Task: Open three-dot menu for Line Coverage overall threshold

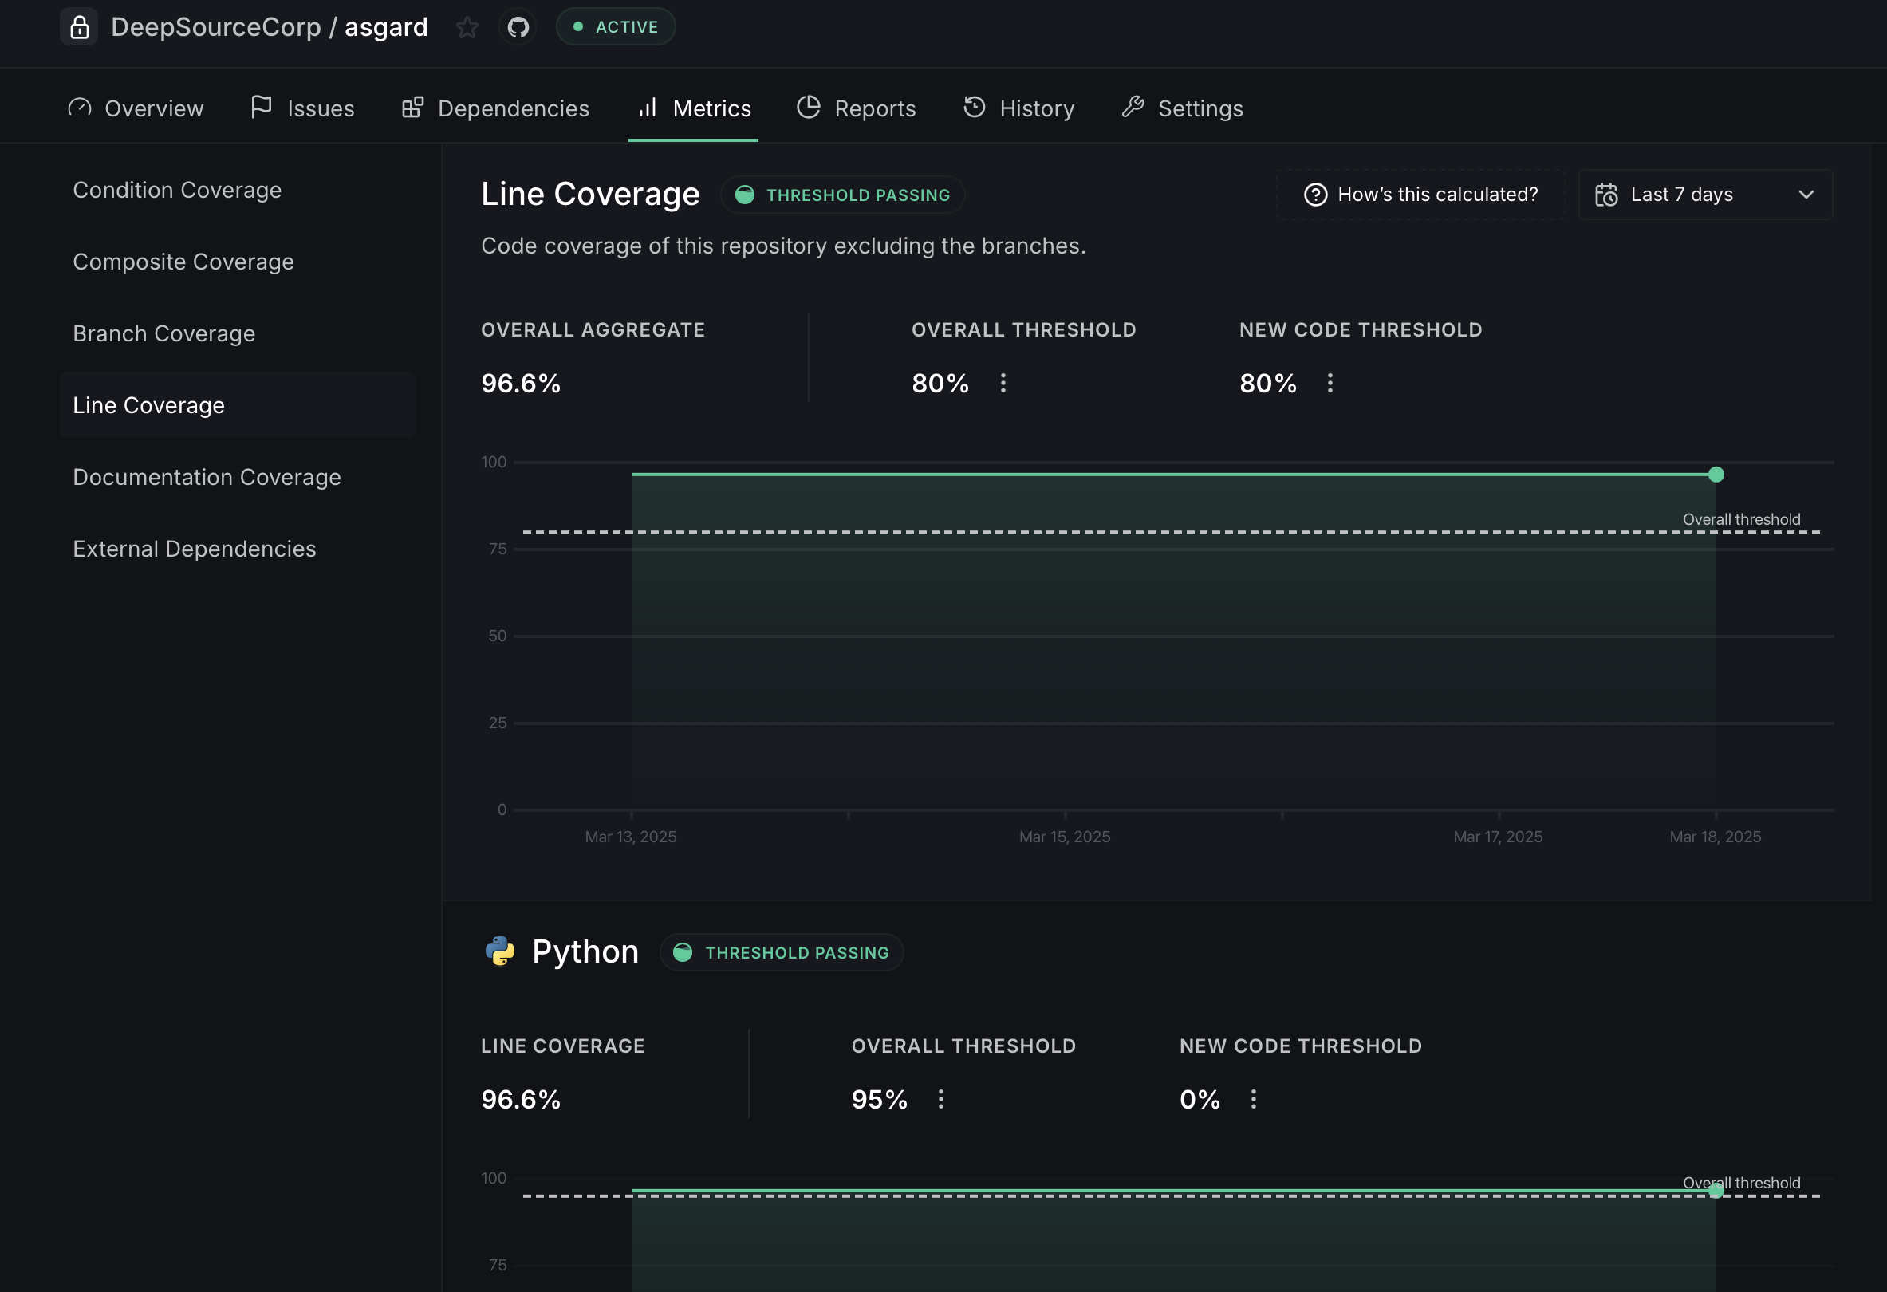Action: (x=1003, y=384)
